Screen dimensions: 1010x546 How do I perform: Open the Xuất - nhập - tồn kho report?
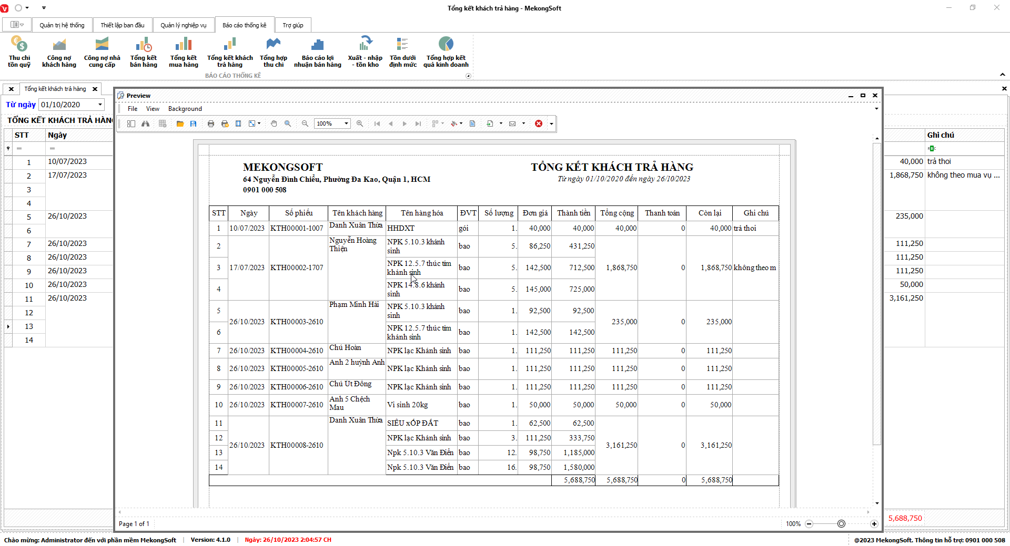click(x=365, y=52)
